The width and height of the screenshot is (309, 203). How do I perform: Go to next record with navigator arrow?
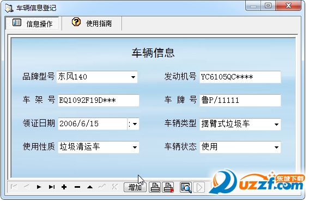(x=39, y=187)
